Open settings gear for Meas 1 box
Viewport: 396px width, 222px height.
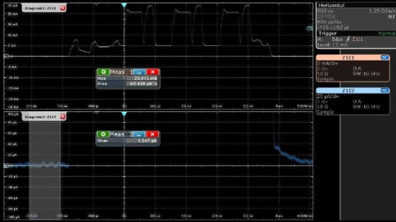click(103, 72)
